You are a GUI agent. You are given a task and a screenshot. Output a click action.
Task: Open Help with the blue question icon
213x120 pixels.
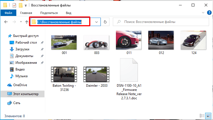[209, 13]
